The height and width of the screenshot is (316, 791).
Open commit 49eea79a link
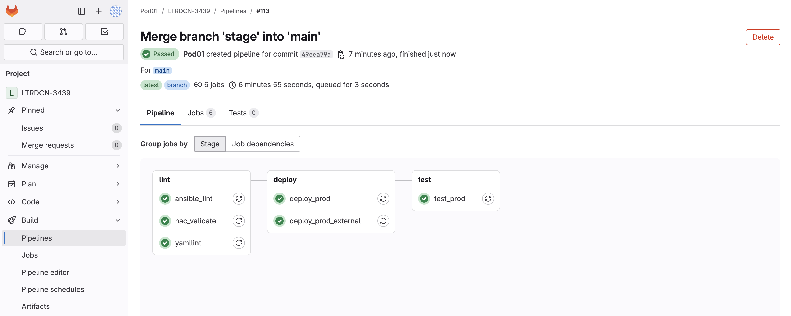tap(316, 54)
